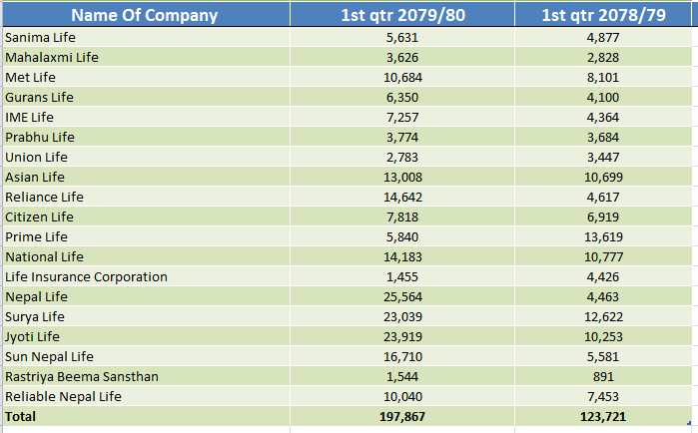The width and height of the screenshot is (698, 433).
Task: Click the Nepal Life value 25,564
Action: click(402, 296)
